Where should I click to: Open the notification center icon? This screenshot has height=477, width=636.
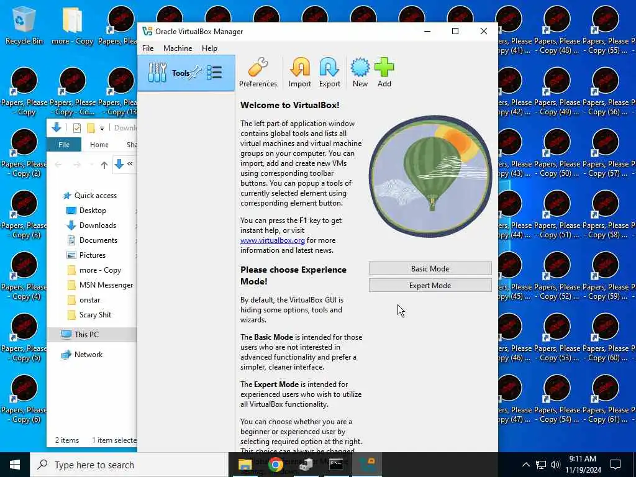616,465
